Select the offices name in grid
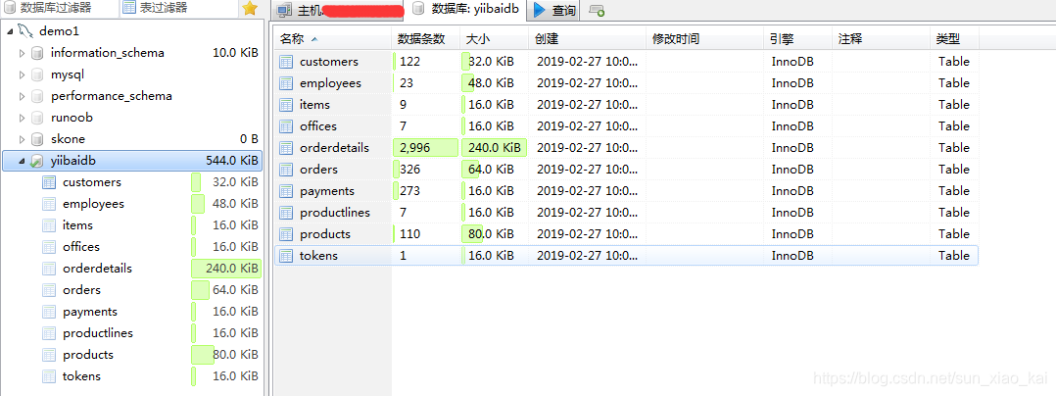 318,125
